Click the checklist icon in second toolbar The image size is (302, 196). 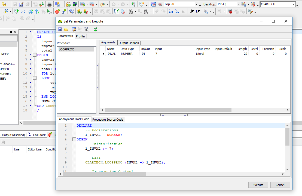[x=116, y=12]
